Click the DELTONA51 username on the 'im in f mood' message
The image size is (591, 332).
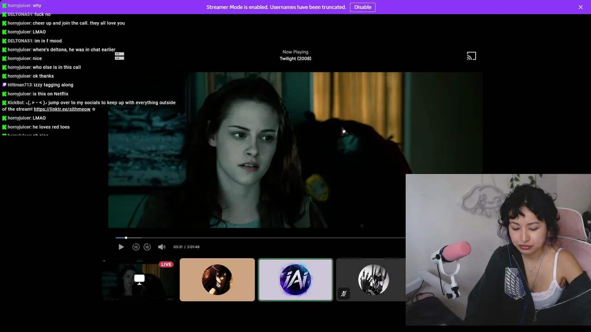pyautogui.click(x=20, y=41)
